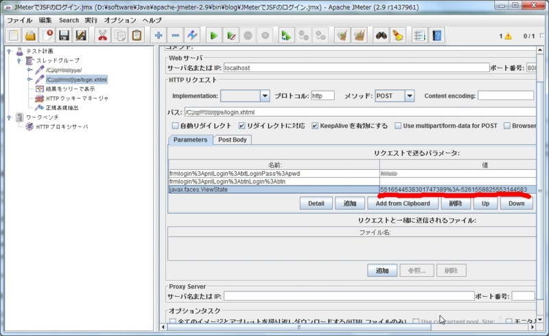Click the Up button
549x336 pixels.
[x=485, y=203]
